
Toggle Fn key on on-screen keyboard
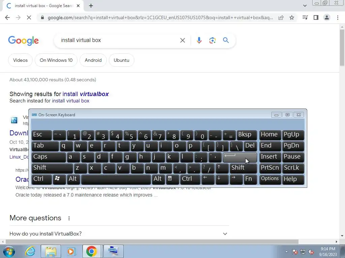pos(250,179)
